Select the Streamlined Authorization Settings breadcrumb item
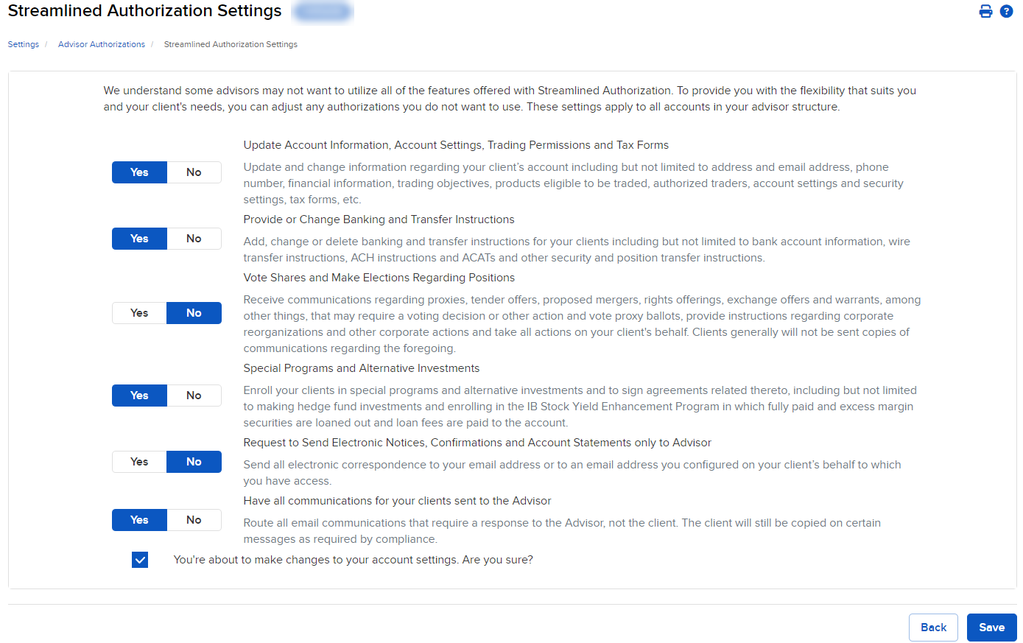The height and width of the screenshot is (643, 1023). tap(231, 44)
